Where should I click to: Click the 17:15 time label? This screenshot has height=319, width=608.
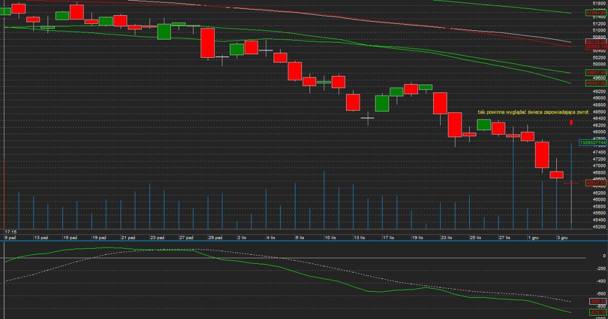pos(11,231)
